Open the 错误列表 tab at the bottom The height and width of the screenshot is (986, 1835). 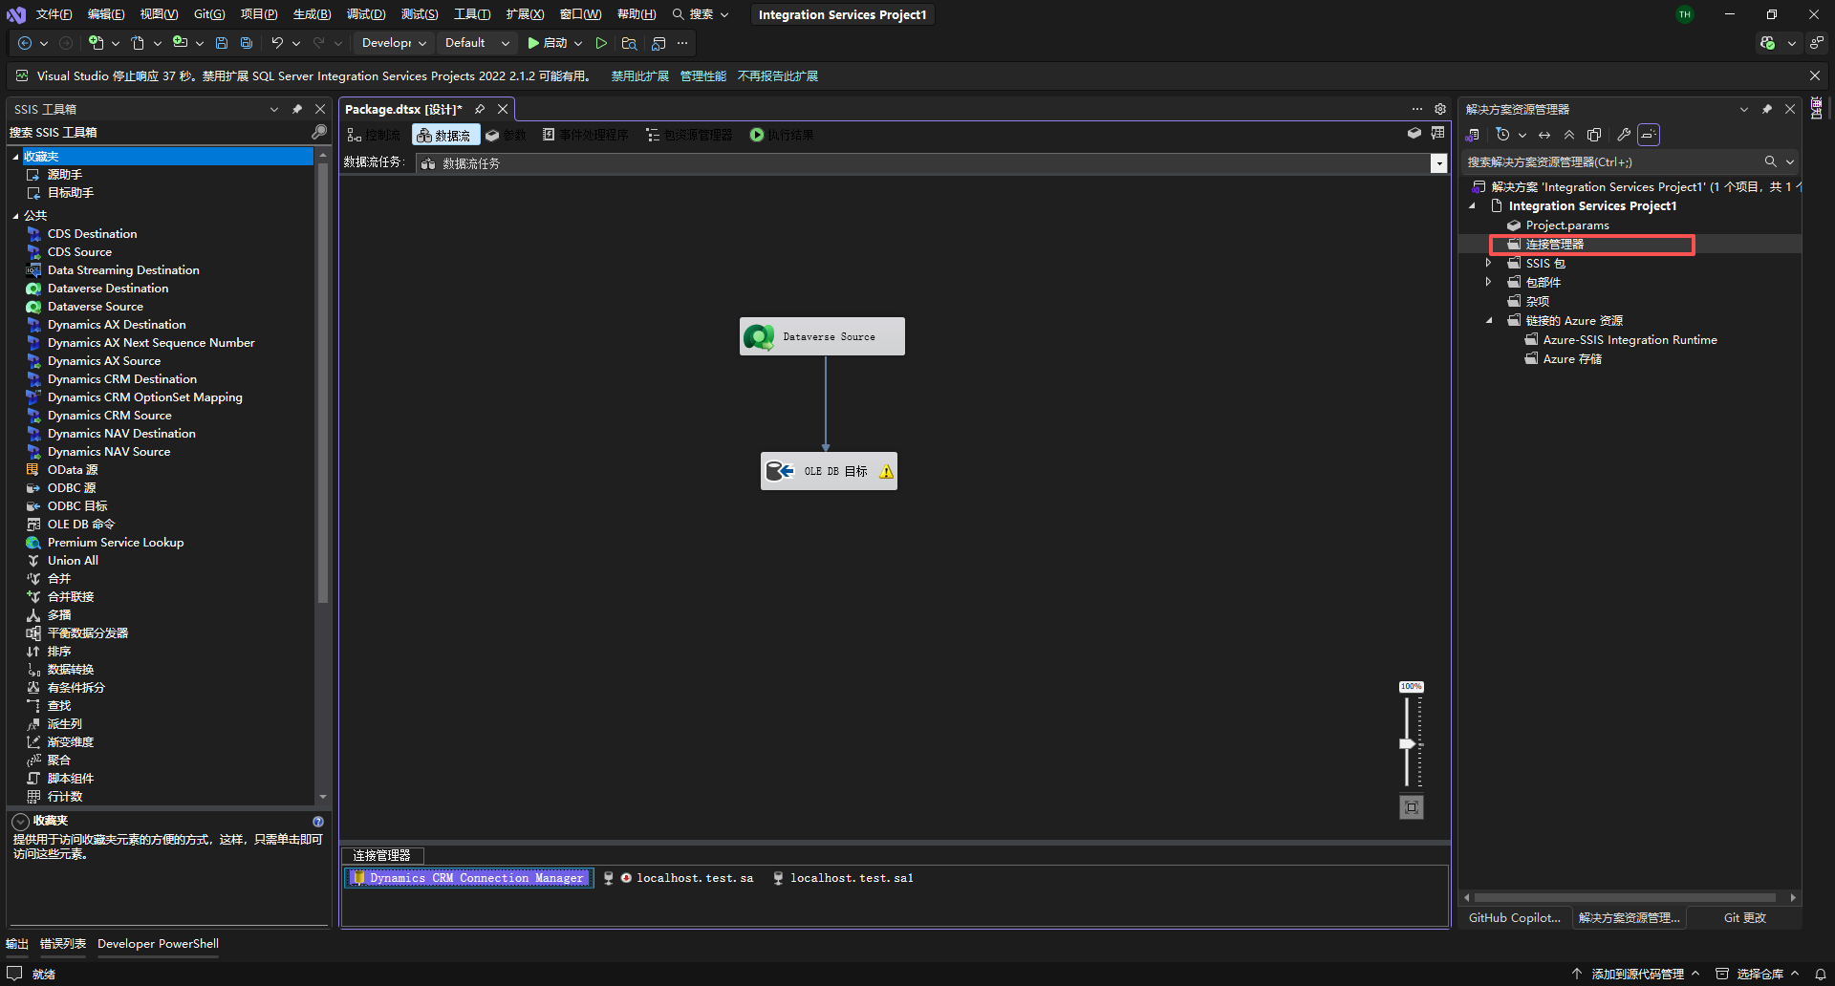63,944
